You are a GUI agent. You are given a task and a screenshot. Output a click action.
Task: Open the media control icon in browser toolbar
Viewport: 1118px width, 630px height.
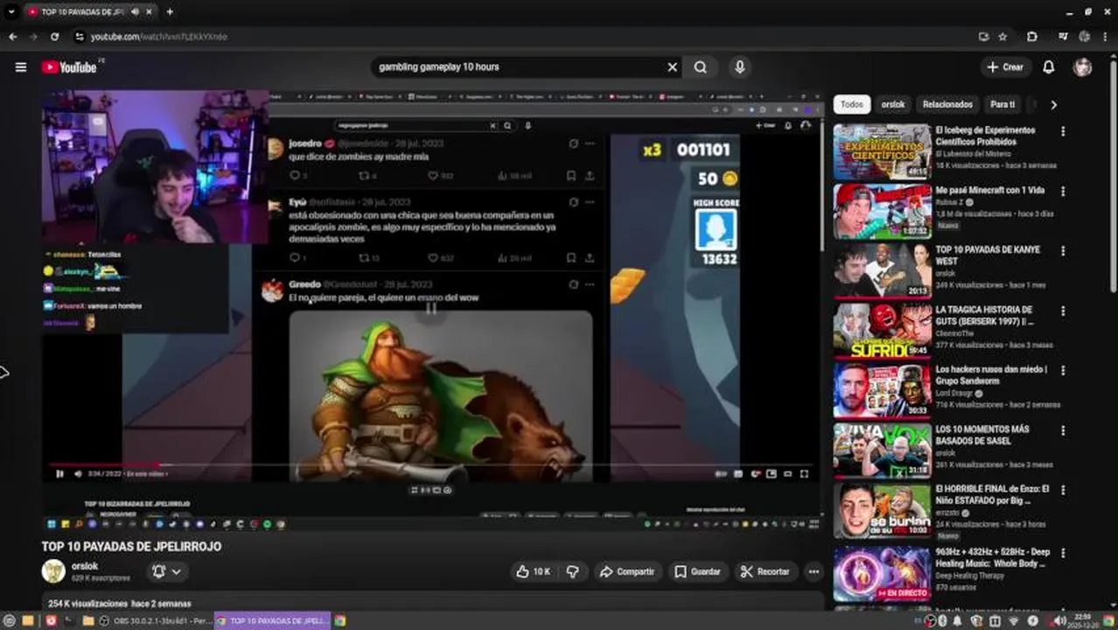(x=1063, y=37)
